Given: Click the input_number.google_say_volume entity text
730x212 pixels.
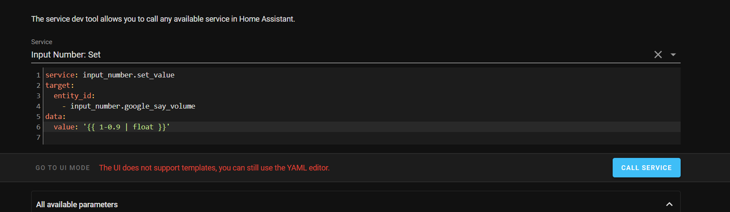Looking at the screenshot, I should coord(132,106).
